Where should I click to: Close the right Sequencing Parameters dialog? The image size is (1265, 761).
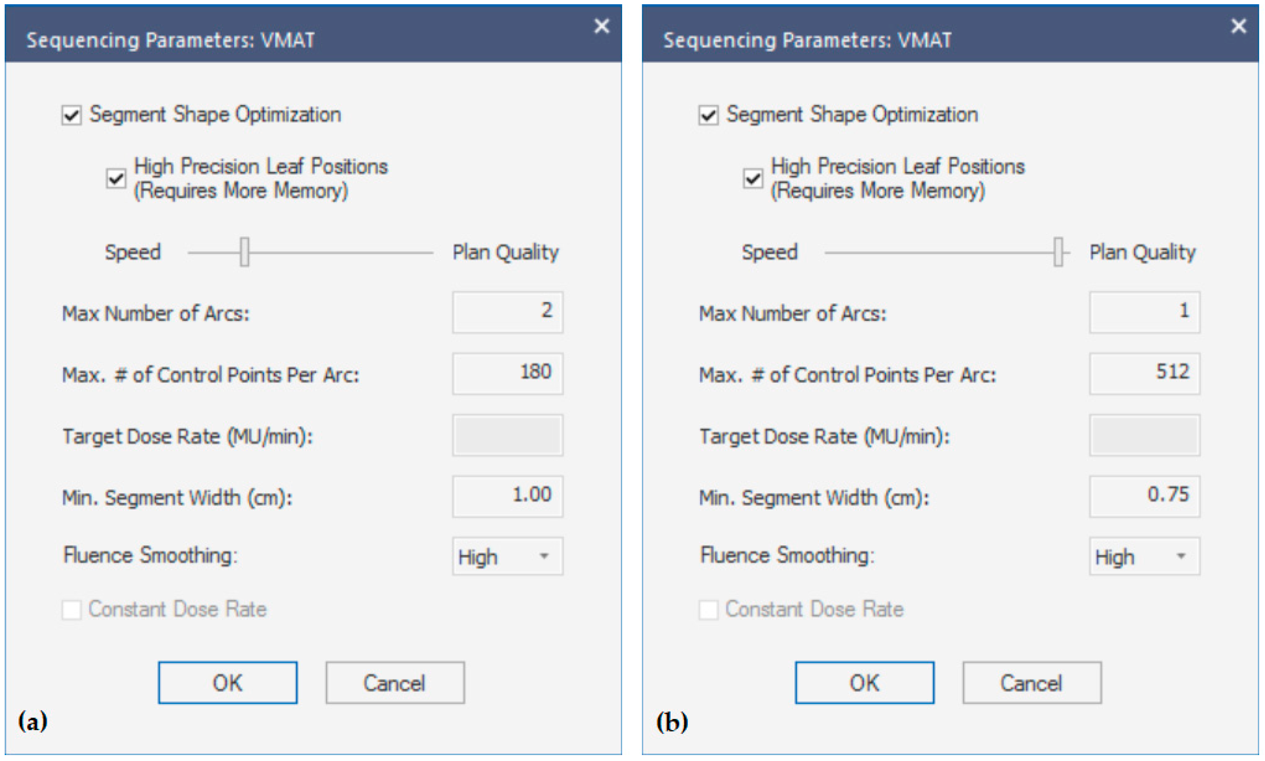(x=1238, y=26)
